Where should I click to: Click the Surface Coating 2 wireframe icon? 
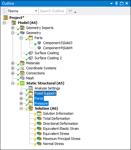point(31,58)
